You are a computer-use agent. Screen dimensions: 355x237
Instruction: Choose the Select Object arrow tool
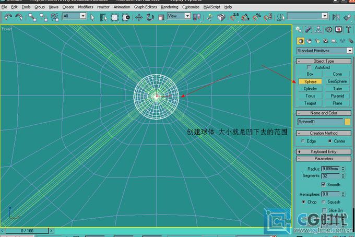point(92,17)
